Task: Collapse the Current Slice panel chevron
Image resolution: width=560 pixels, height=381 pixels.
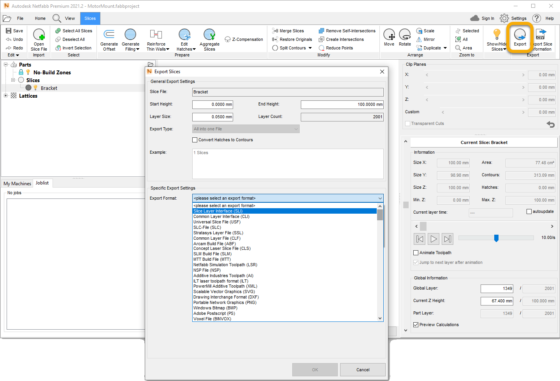Action: [406, 142]
